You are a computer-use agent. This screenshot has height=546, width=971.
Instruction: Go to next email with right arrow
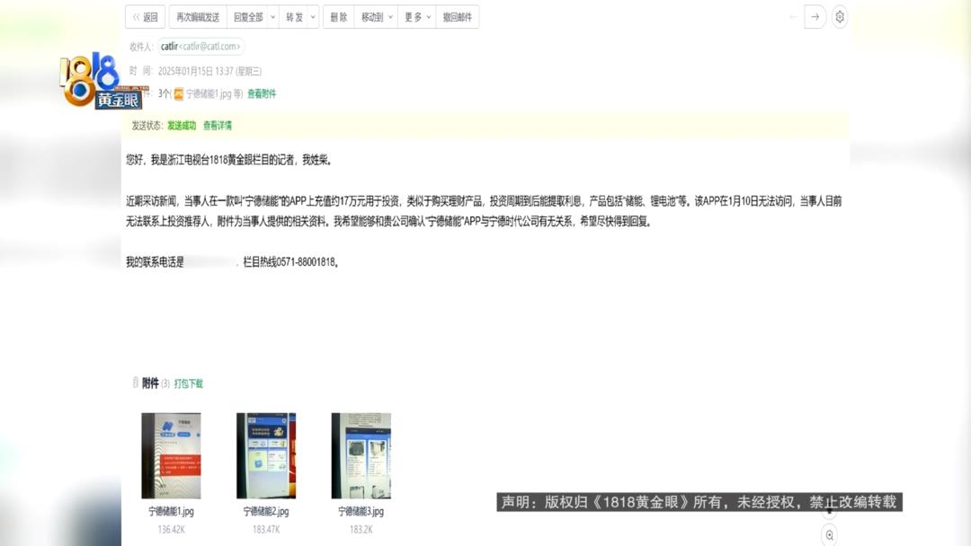pos(815,17)
